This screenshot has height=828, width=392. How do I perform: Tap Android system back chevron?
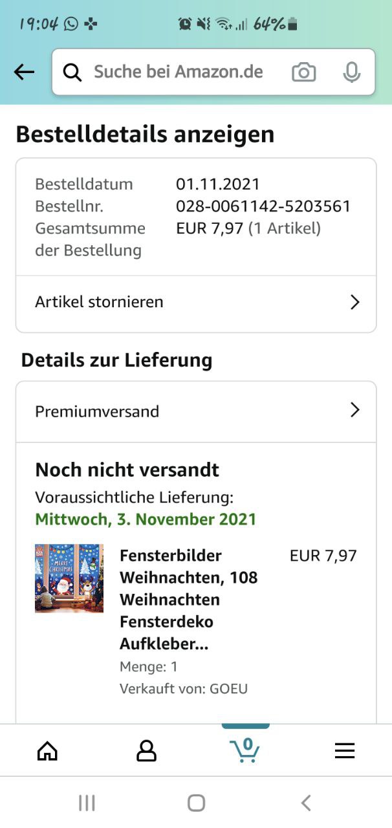tap(306, 803)
